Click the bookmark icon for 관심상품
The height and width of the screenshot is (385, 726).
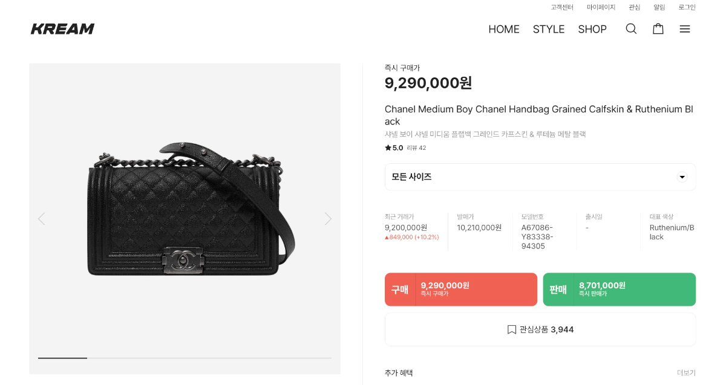coord(512,329)
